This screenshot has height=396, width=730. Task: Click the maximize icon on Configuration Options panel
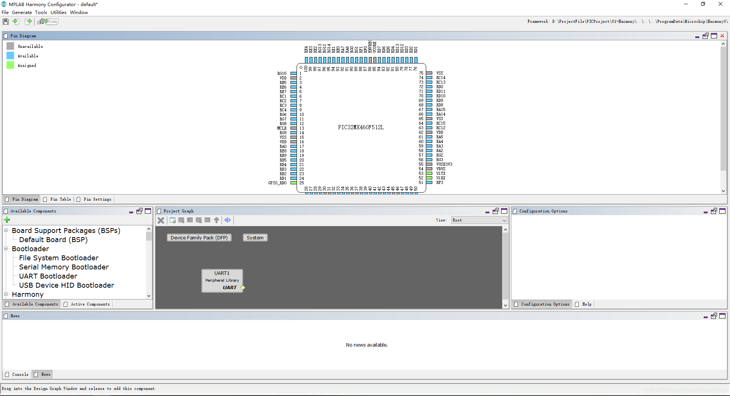click(x=723, y=211)
